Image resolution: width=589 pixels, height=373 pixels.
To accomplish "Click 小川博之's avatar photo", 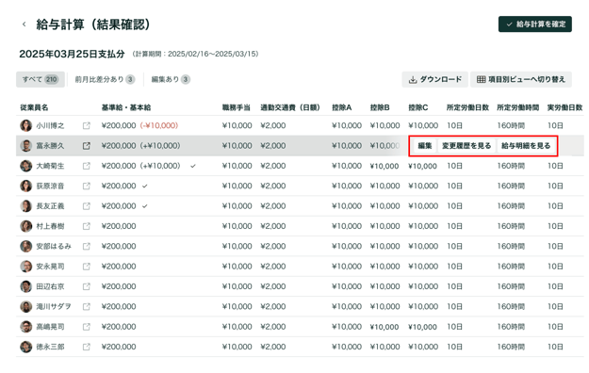I will click(26, 125).
